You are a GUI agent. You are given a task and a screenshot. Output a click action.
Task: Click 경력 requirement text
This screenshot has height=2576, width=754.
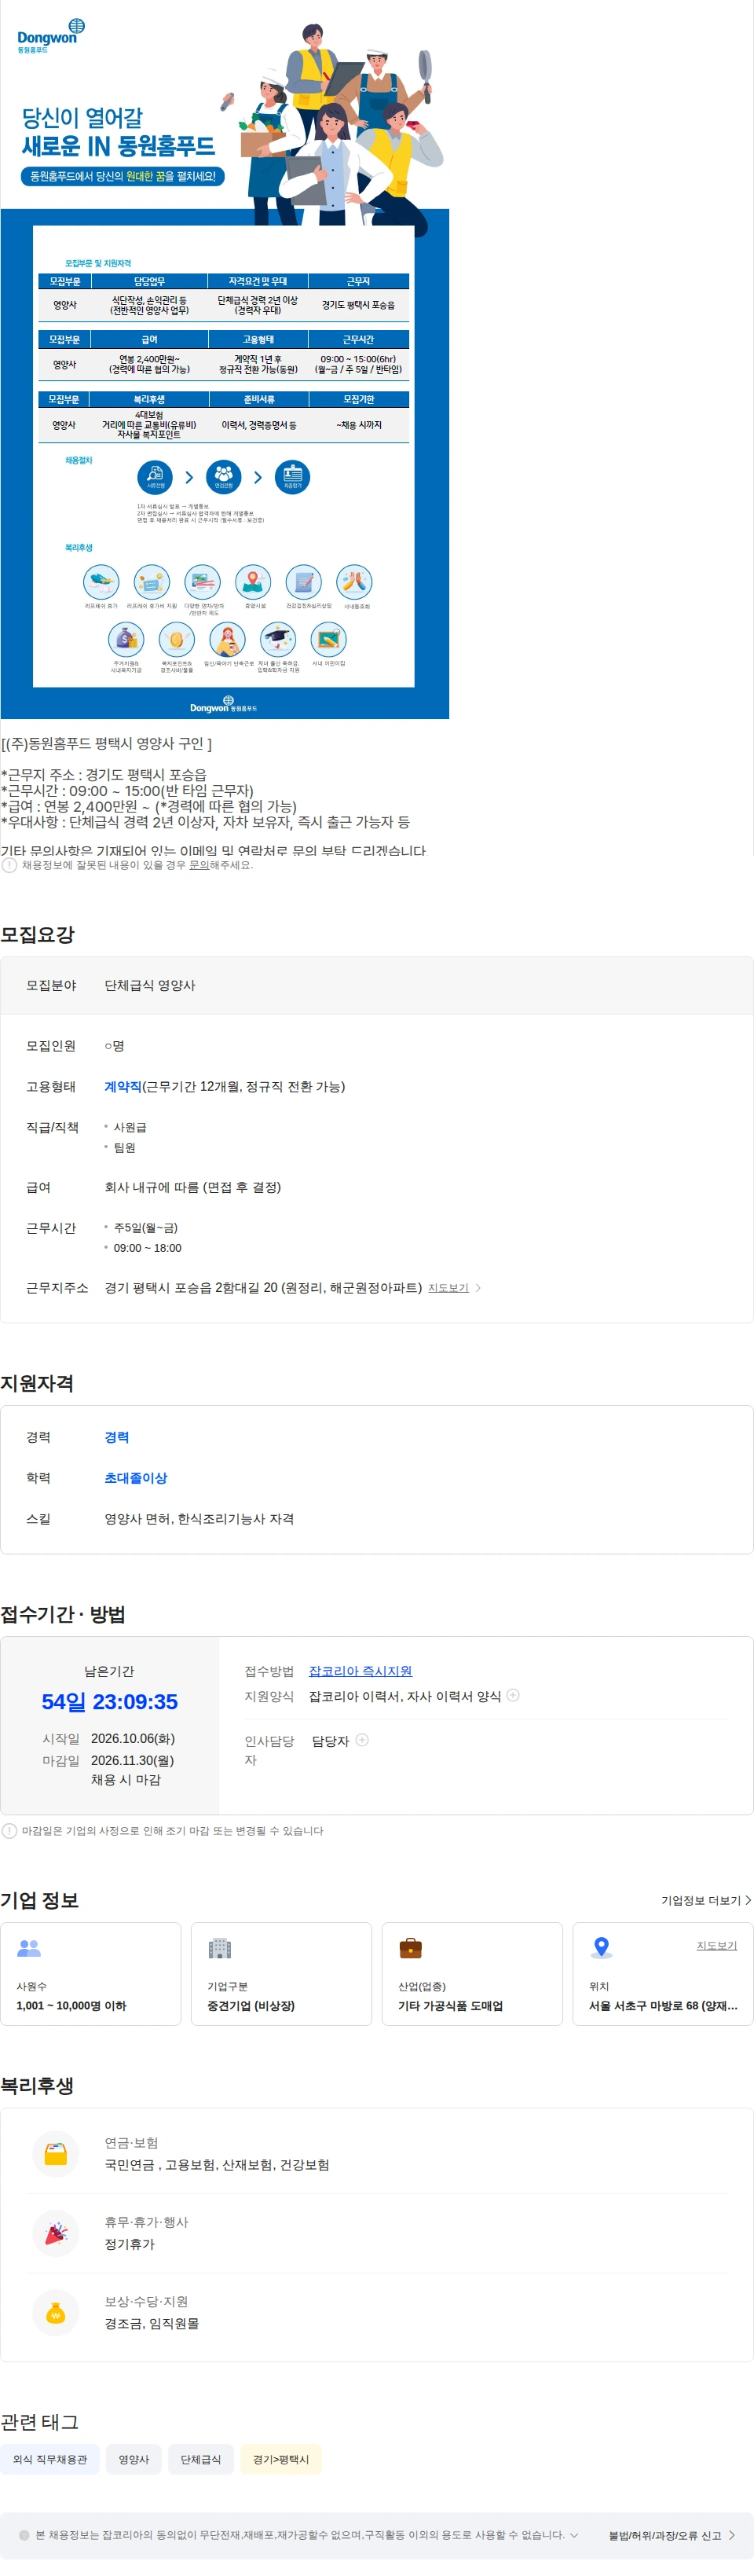tap(117, 1437)
